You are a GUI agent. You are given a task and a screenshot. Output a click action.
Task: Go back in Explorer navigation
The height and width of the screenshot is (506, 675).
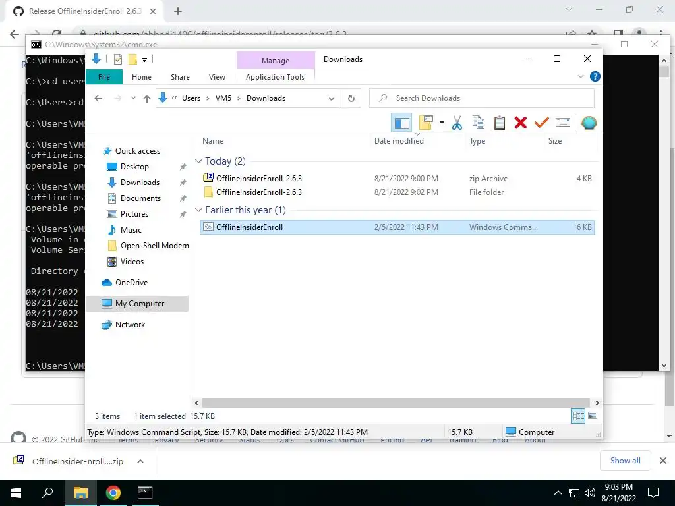point(98,98)
